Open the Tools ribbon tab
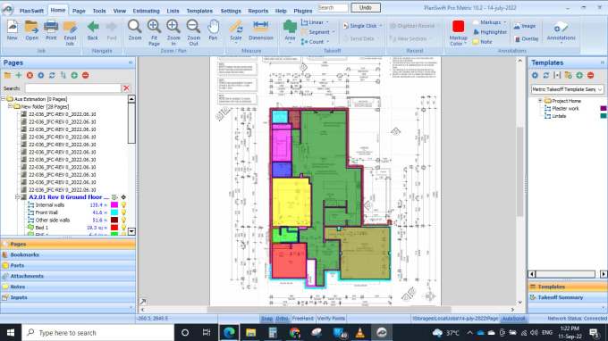The height and width of the screenshot is (341, 608). point(99,11)
